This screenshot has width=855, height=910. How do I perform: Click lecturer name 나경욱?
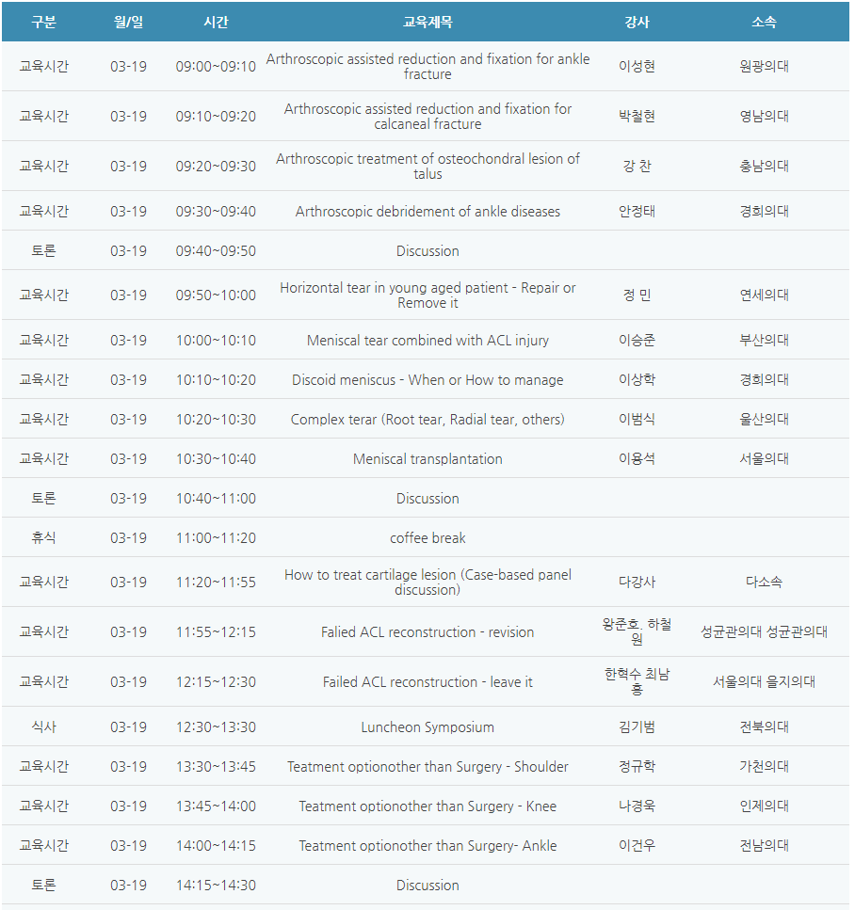pos(637,806)
